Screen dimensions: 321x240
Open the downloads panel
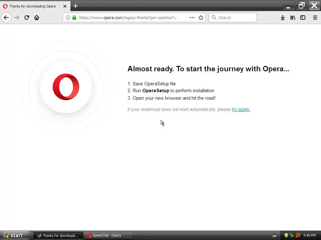[x=283, y=17]
